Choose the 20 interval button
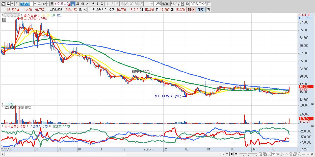The width and height of the screenshot is (315, 157). 127,4
